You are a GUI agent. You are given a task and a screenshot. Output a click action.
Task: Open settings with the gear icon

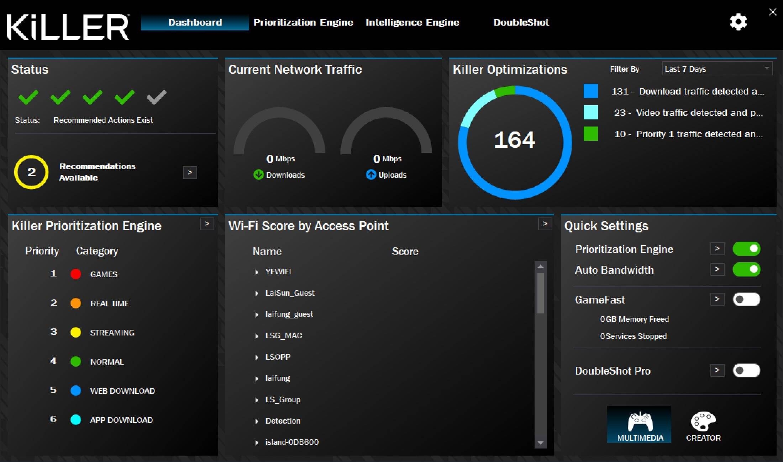click(x=738, y=22)
